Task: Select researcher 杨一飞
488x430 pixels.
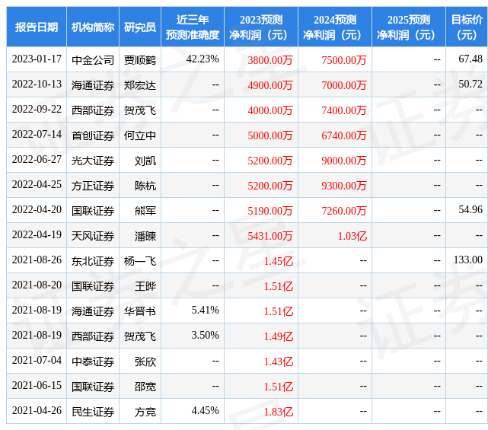Action: (140, 261)
